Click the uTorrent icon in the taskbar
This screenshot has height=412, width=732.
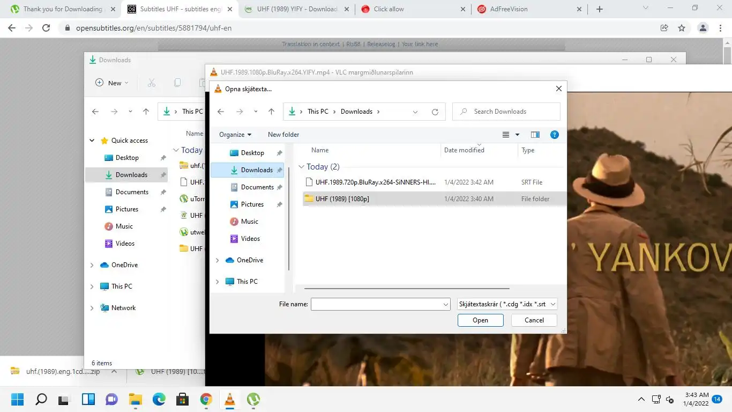(x=253, y=399)
